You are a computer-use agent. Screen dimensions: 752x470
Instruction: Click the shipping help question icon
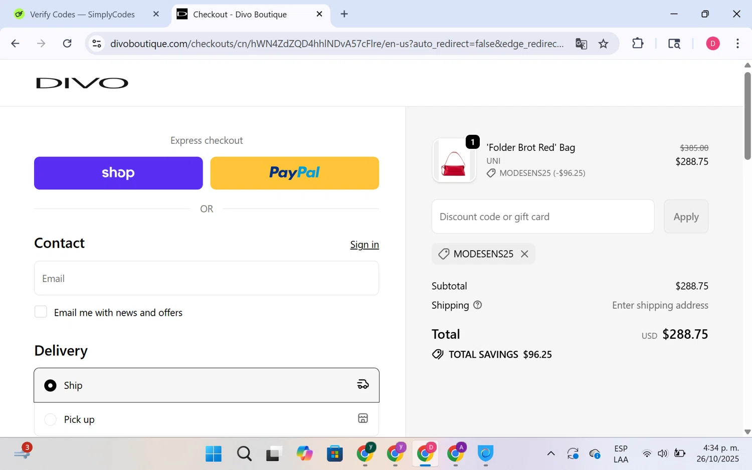(478, 305)
